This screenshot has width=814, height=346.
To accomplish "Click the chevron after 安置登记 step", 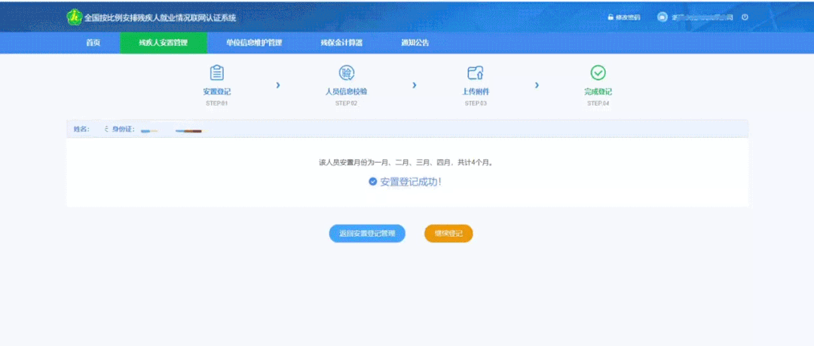I will (x=278, y=85).
